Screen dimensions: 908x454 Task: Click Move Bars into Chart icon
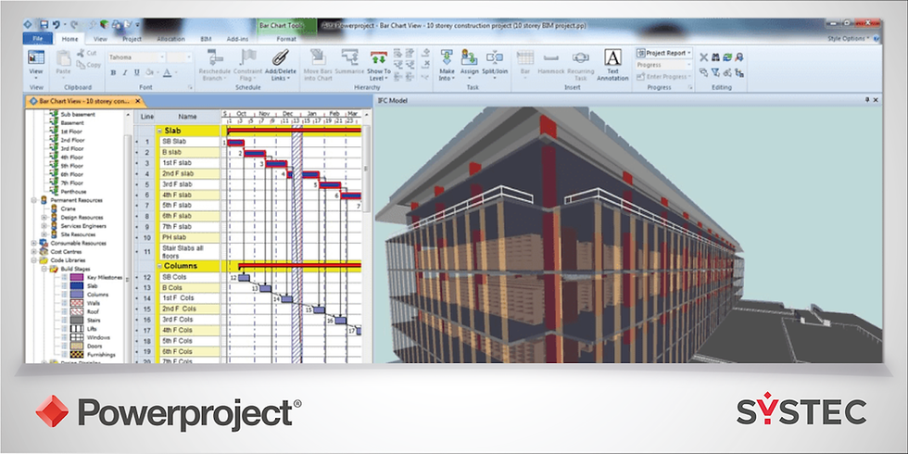(318, 57)
